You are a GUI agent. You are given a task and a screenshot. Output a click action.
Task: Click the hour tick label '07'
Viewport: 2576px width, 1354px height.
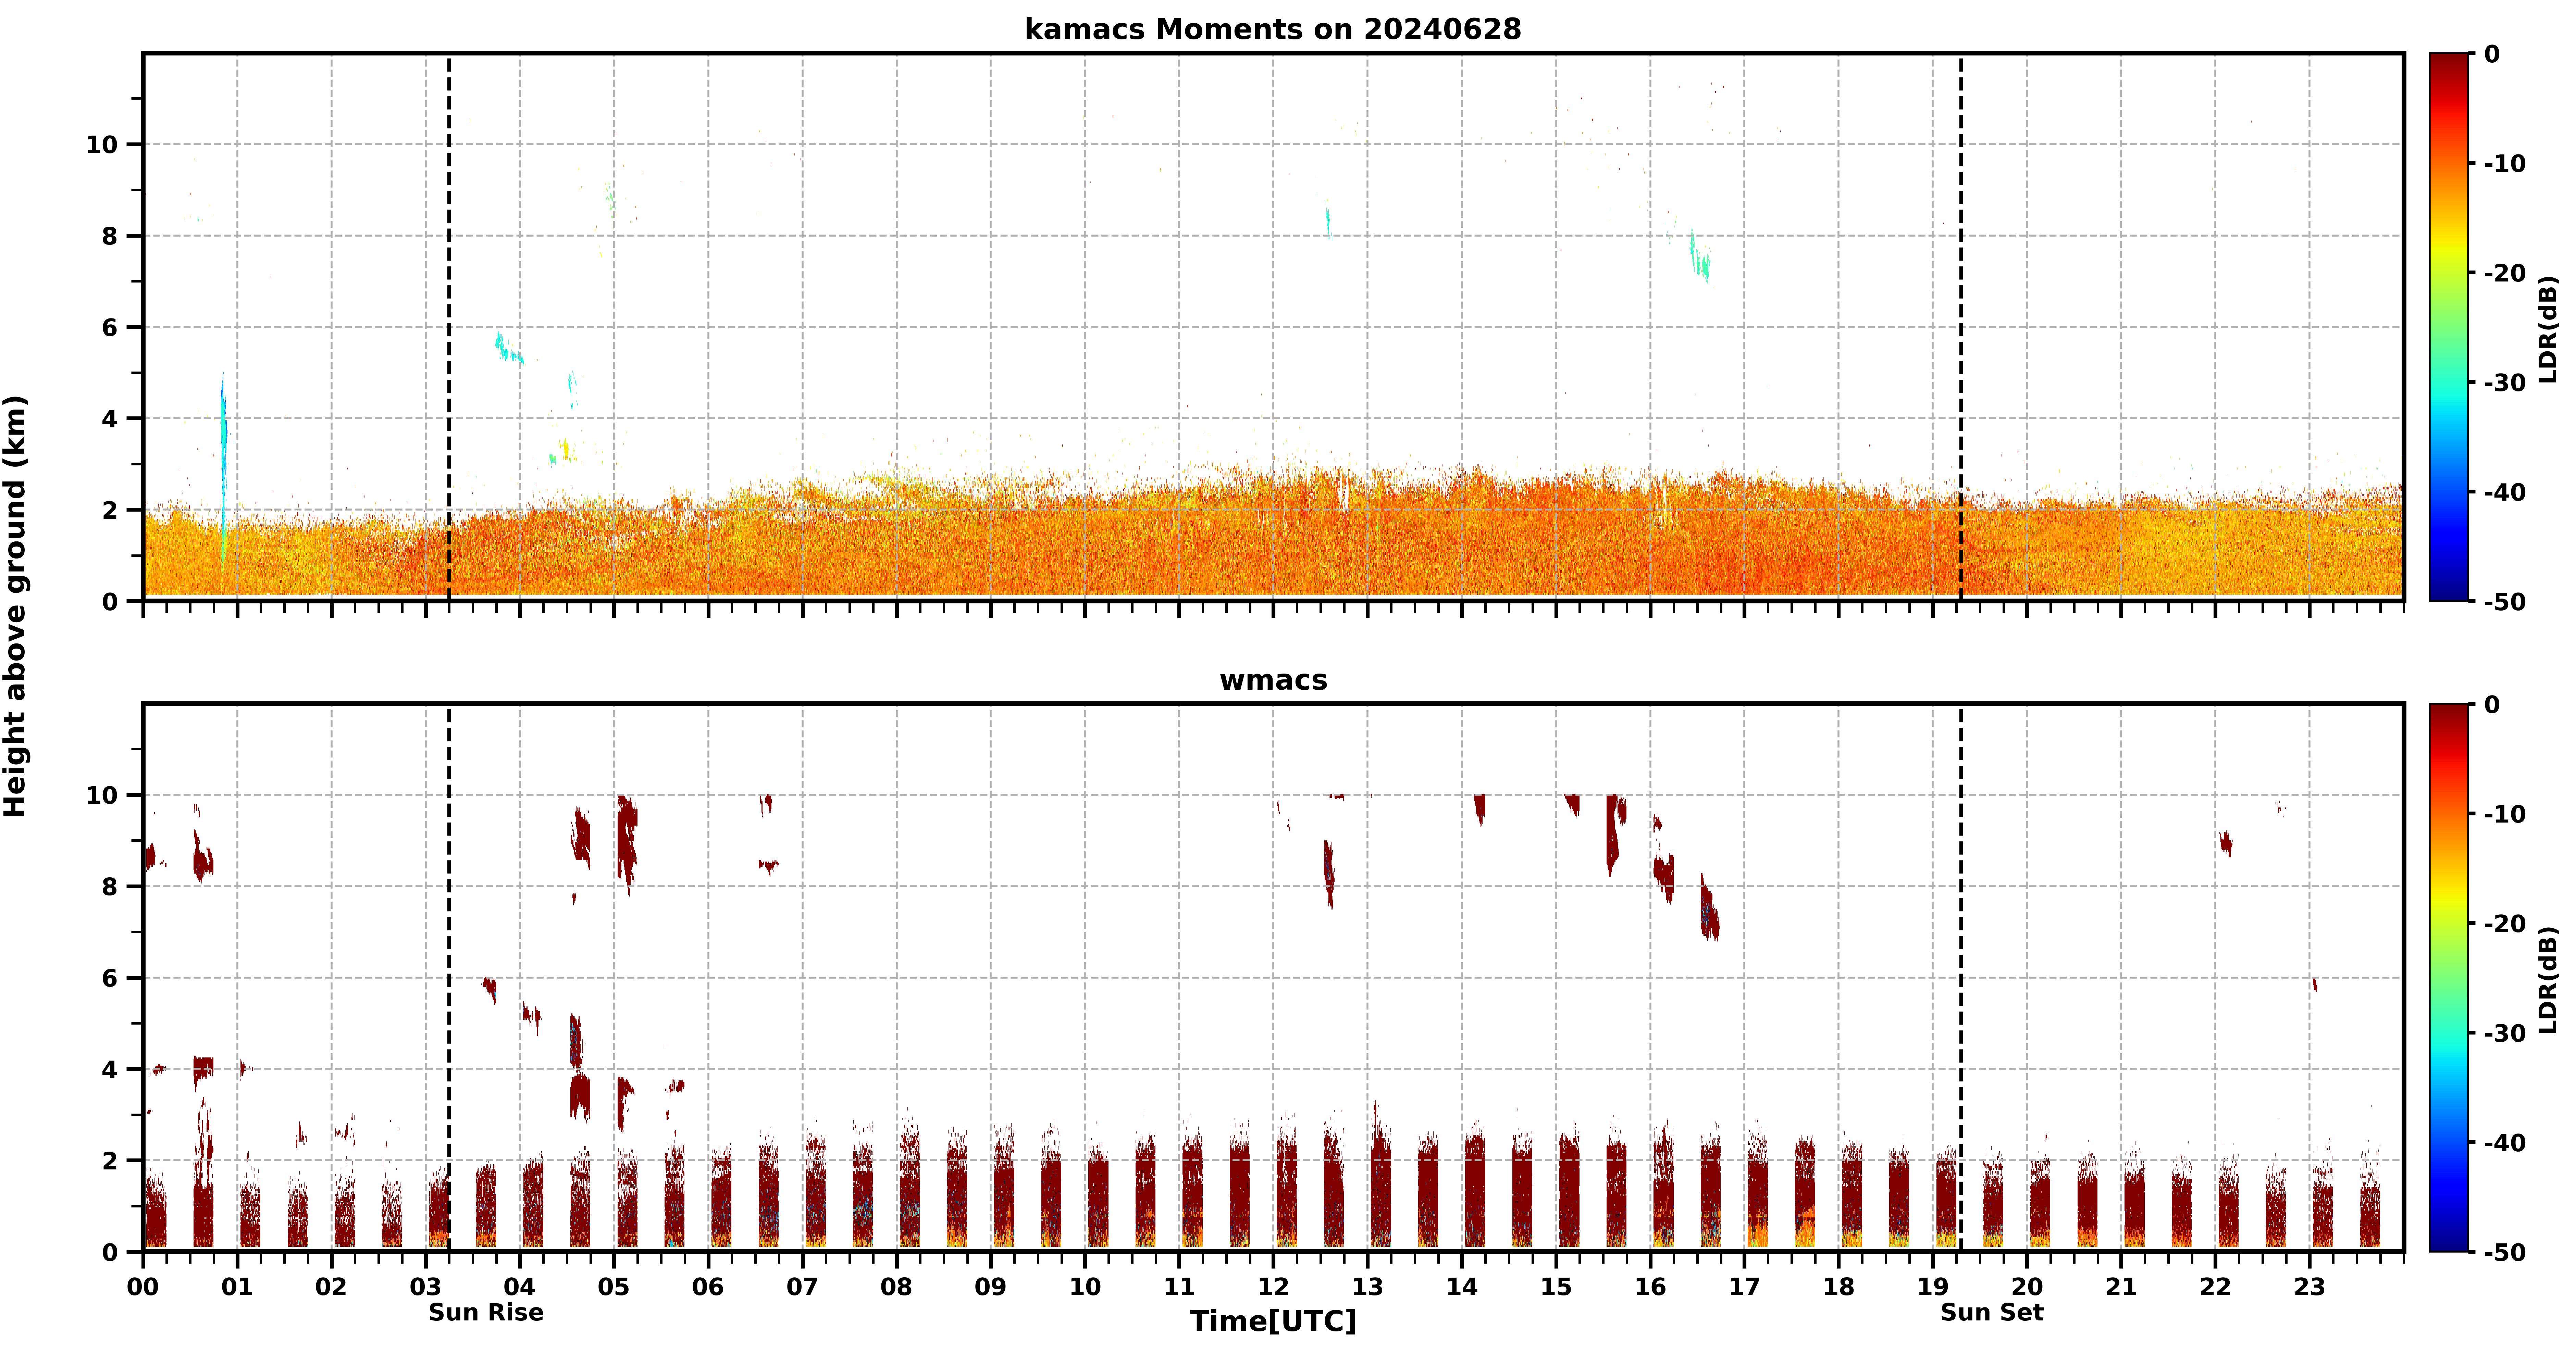point(802,1287)
